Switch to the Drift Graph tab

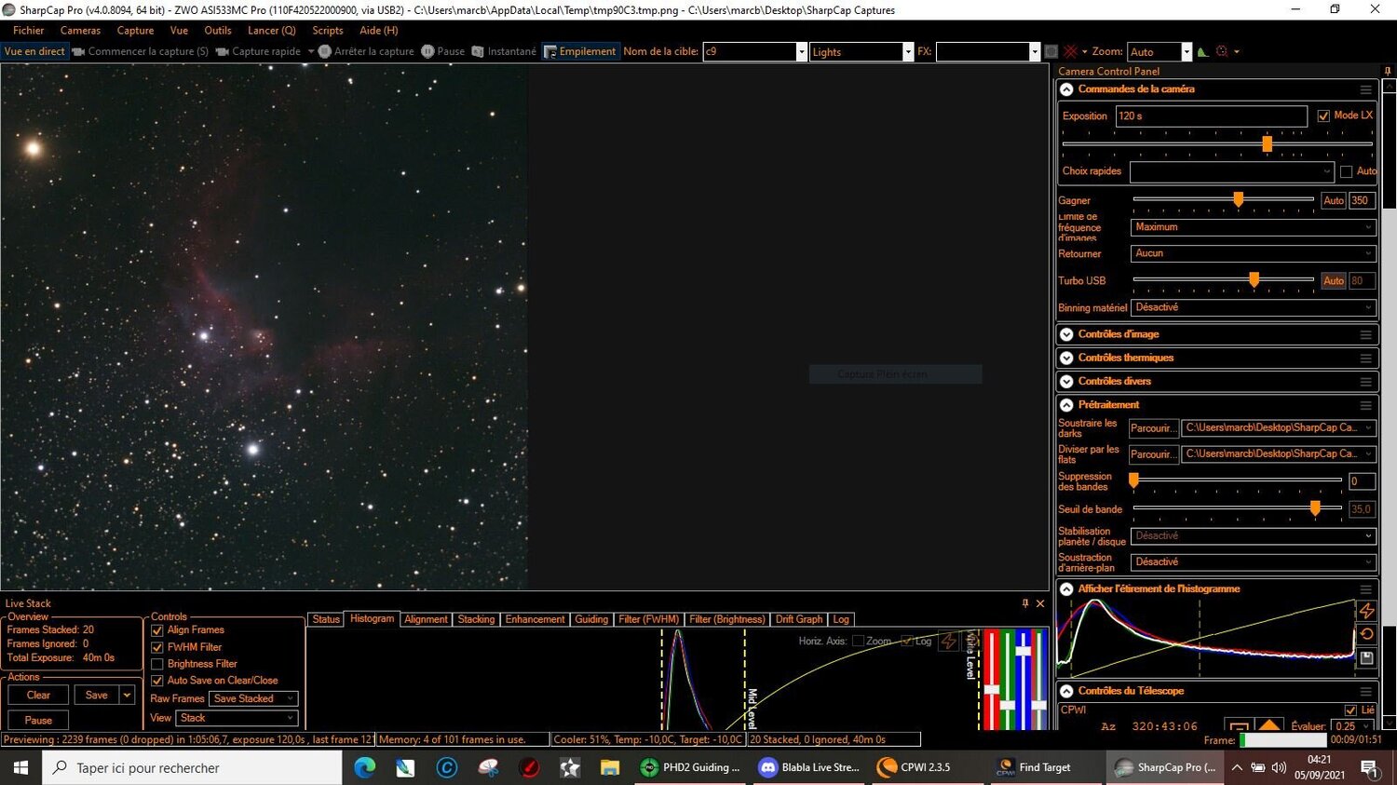(799, 619)
